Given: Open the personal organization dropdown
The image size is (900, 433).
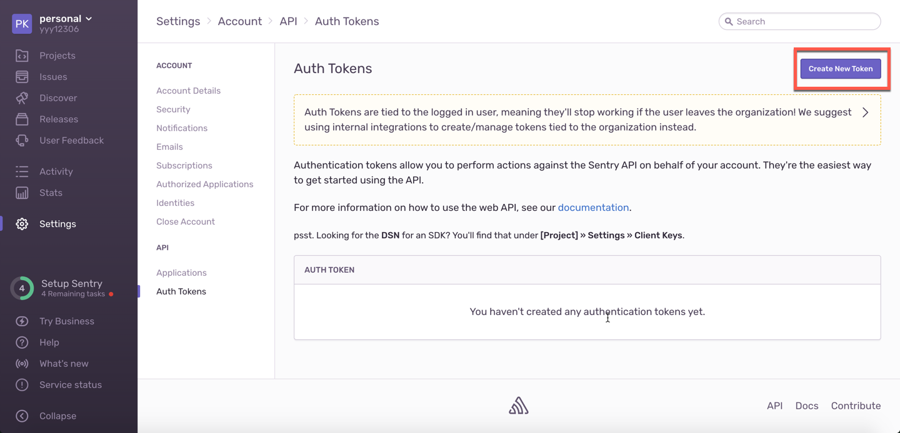Looking at the screenshot, I should pyautogui.click(x=66, y=19).
